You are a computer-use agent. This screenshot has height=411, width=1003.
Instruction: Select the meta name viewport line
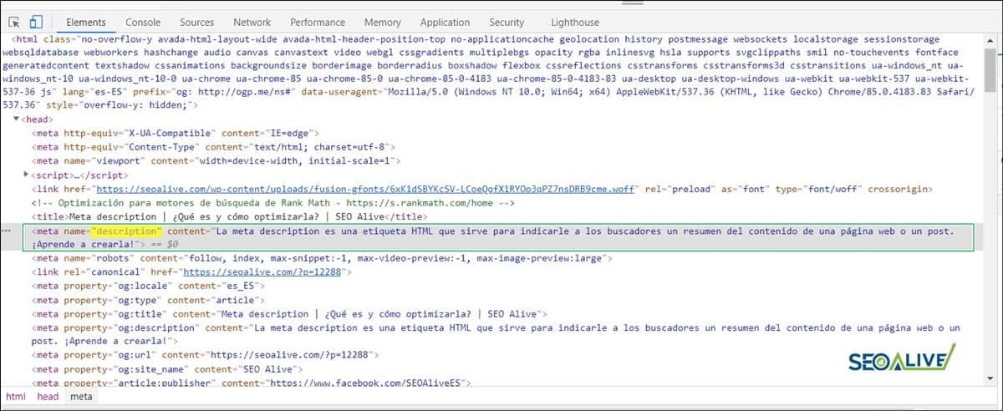pos(216,161)
